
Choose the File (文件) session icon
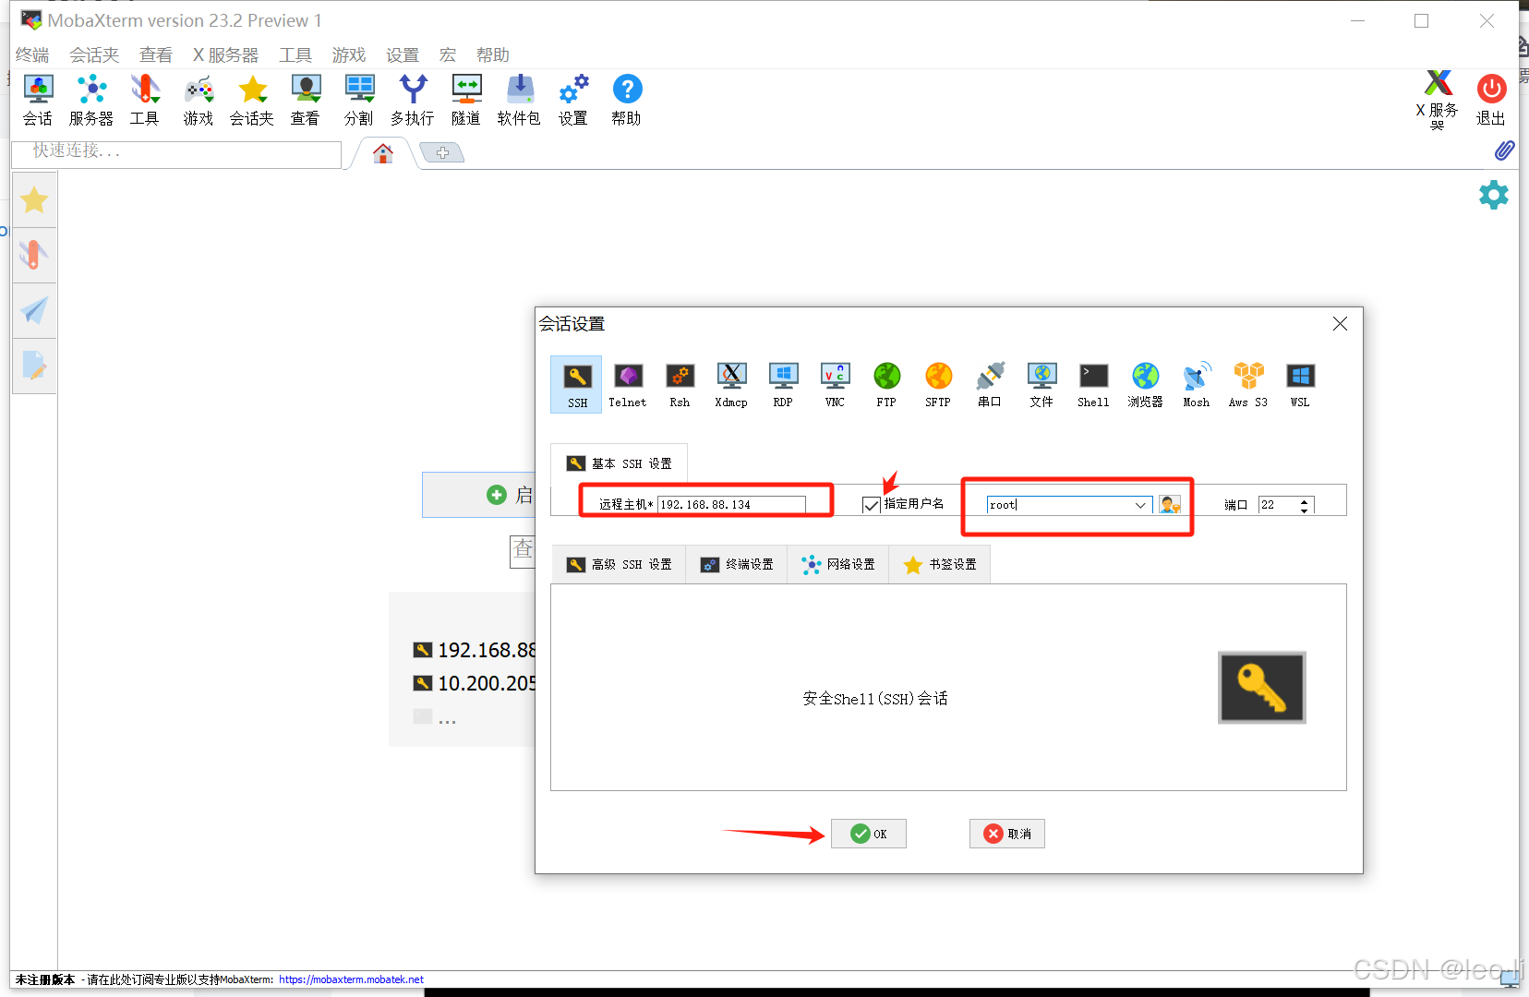[1041, 384]
